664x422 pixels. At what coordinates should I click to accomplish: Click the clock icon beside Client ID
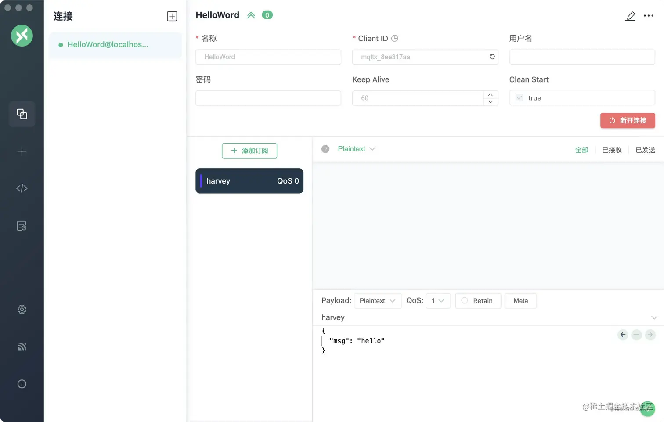click(x=395, y=38)
